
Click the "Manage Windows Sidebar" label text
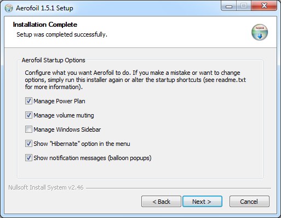[x=67, y=129]
